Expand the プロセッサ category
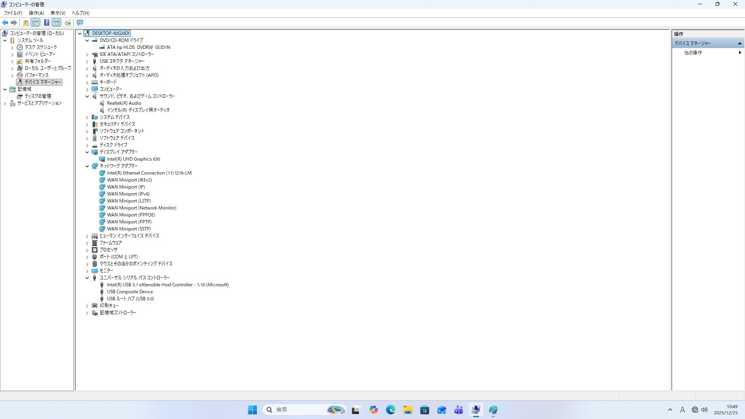This screenshot has width=745, height=419. click(87, 250)
